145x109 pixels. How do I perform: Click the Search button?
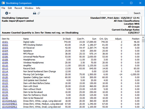pyautogui.click(x=137, y=13)
